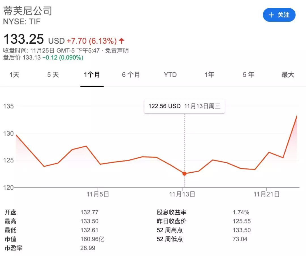
Task: Open the 免责声明 disclaimer link
Action: pos(117,51)
